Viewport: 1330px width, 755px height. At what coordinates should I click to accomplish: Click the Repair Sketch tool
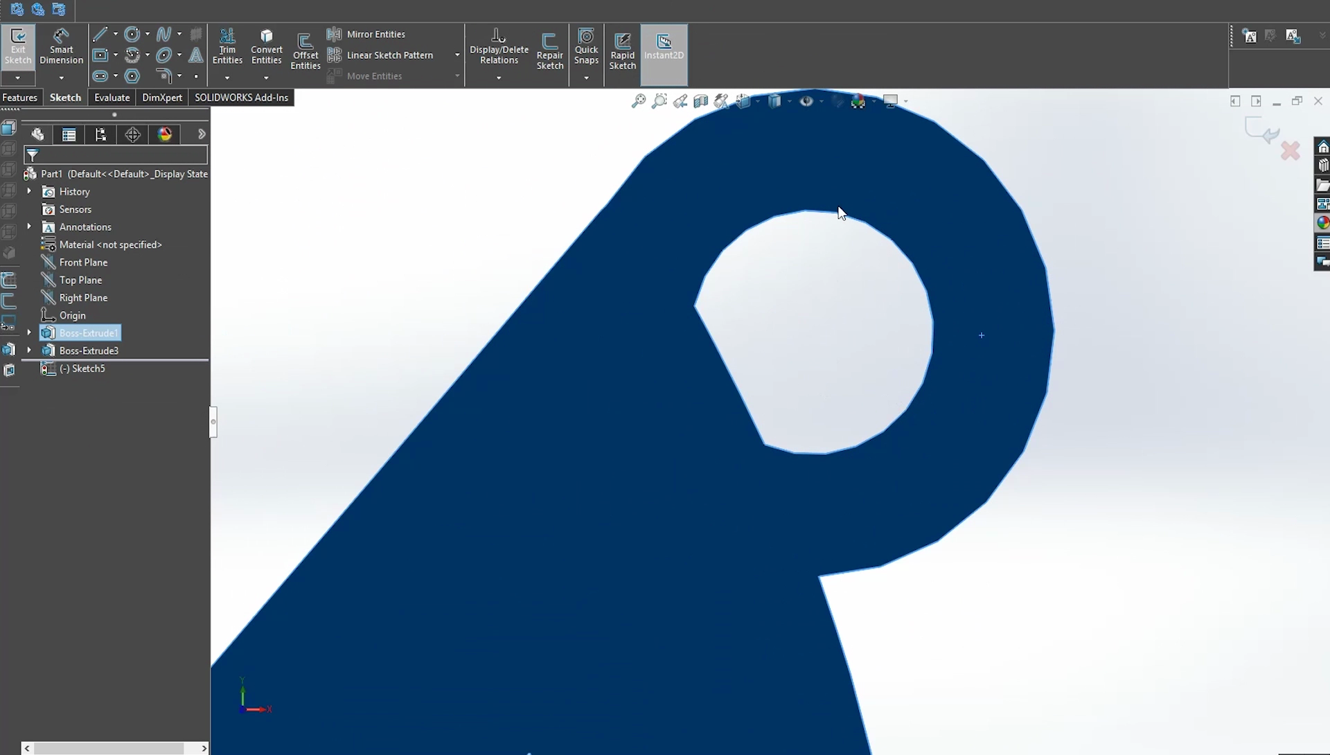(x=550, y=52)
